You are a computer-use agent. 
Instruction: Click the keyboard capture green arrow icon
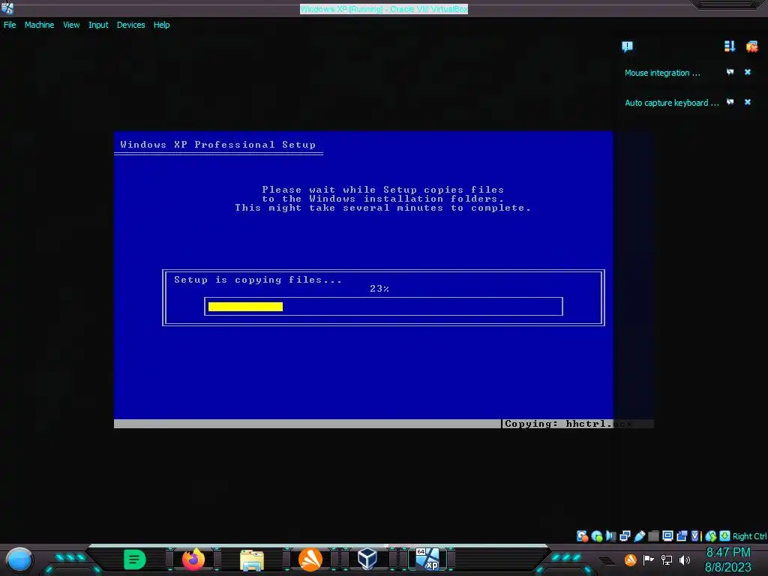[x=725, y=536]
